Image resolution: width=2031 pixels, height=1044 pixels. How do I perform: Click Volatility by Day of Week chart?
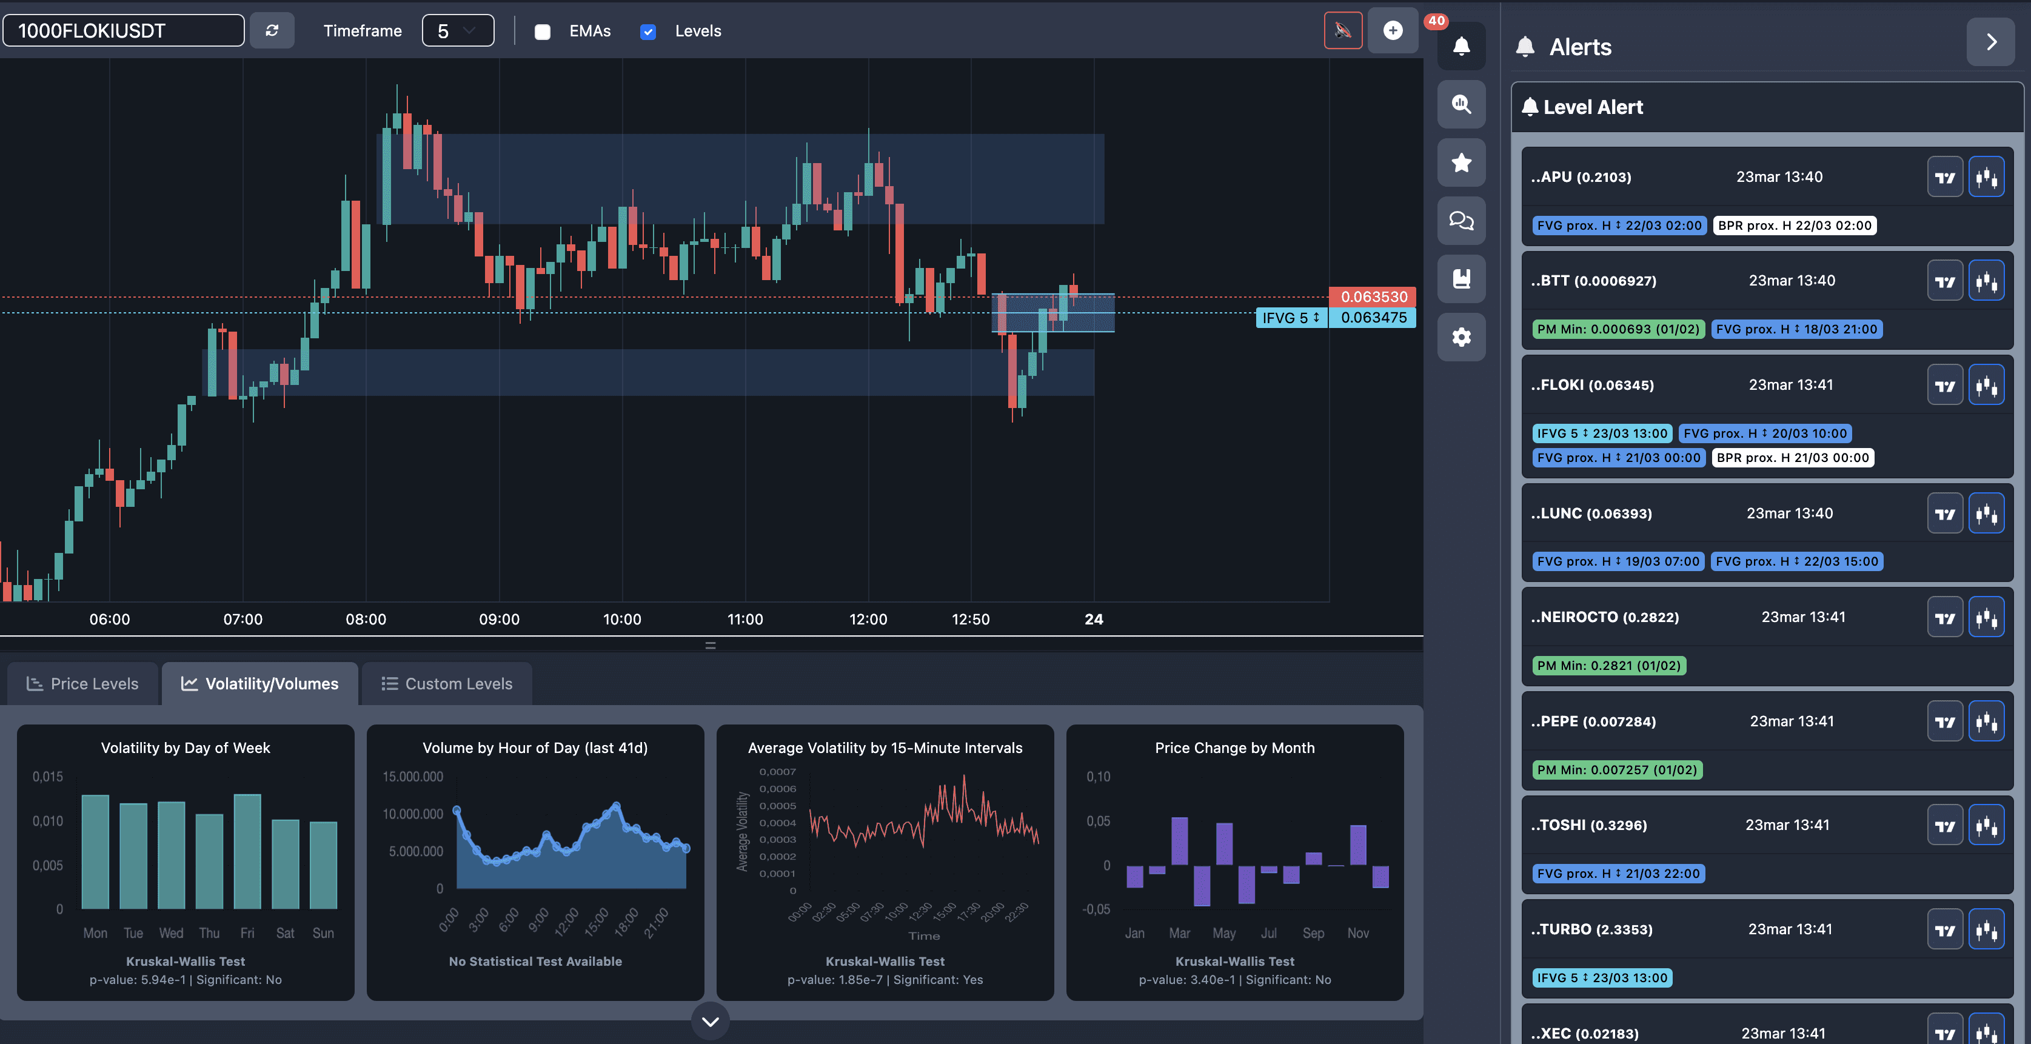click(x=186, y=863)
